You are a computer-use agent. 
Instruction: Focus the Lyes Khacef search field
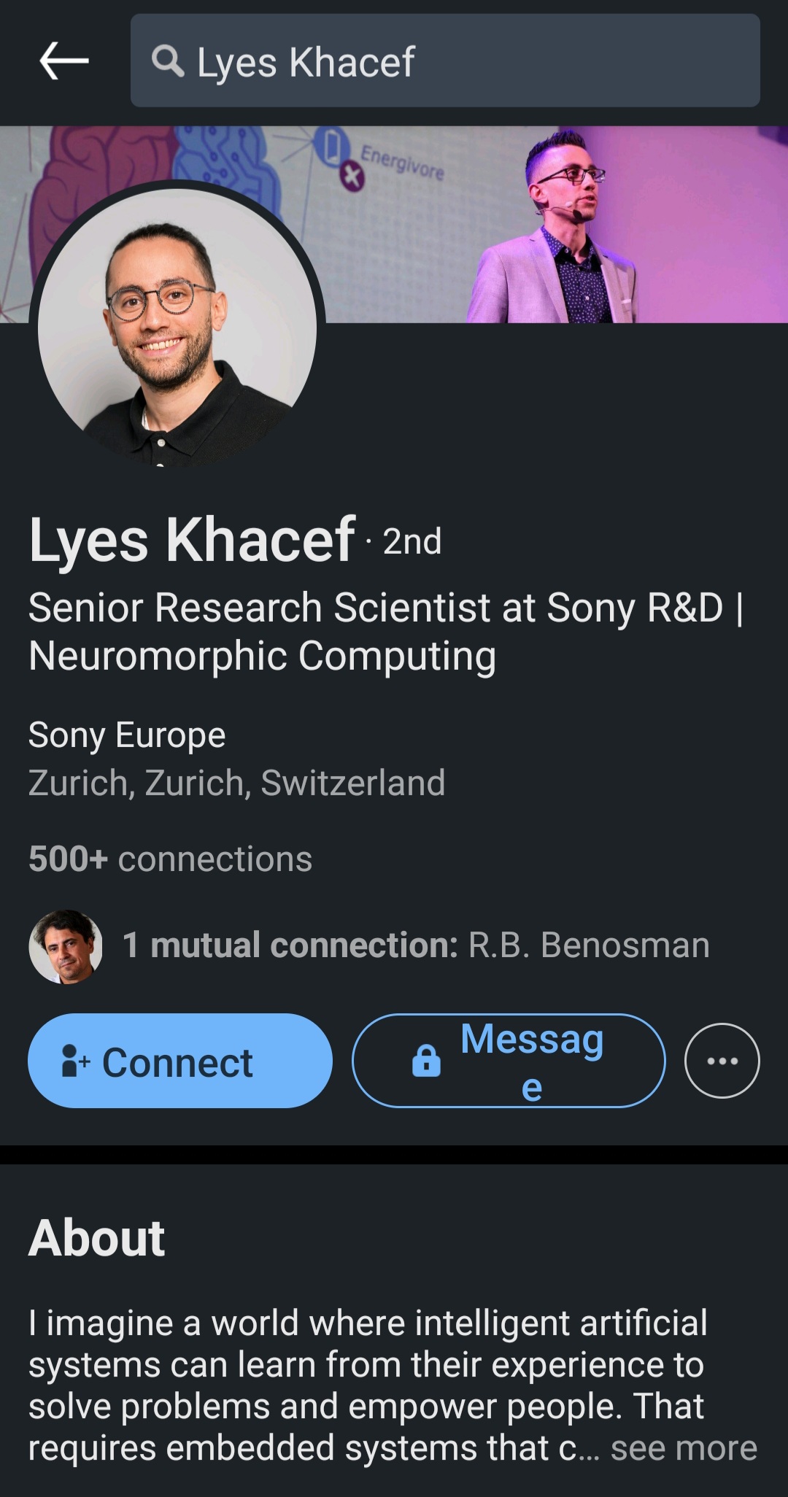[467, 61]
